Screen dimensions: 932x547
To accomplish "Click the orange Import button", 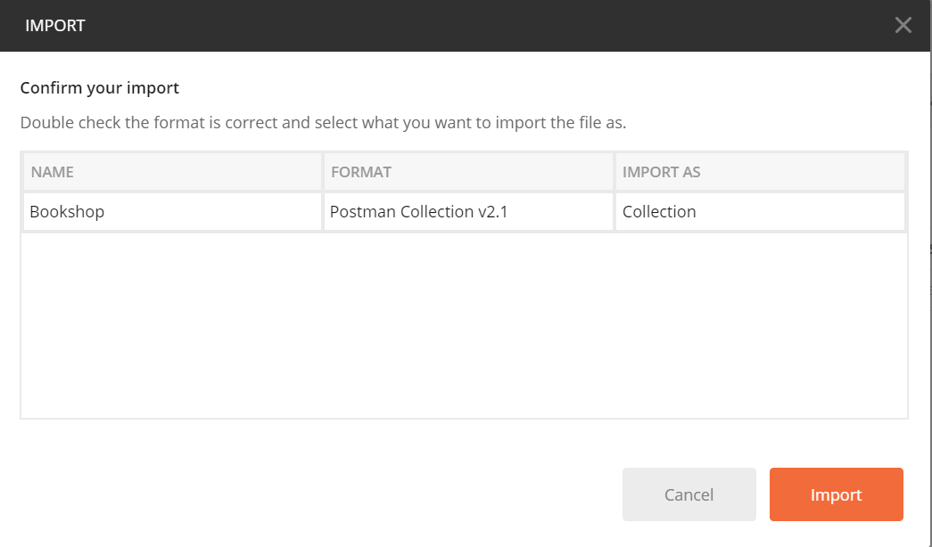I will (837, 494).
